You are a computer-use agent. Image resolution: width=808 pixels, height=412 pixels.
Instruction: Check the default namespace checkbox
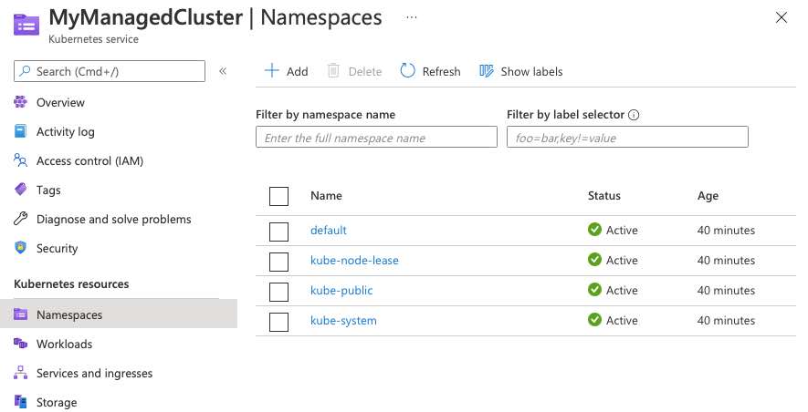pyautogui.click(x=278, y=231)
